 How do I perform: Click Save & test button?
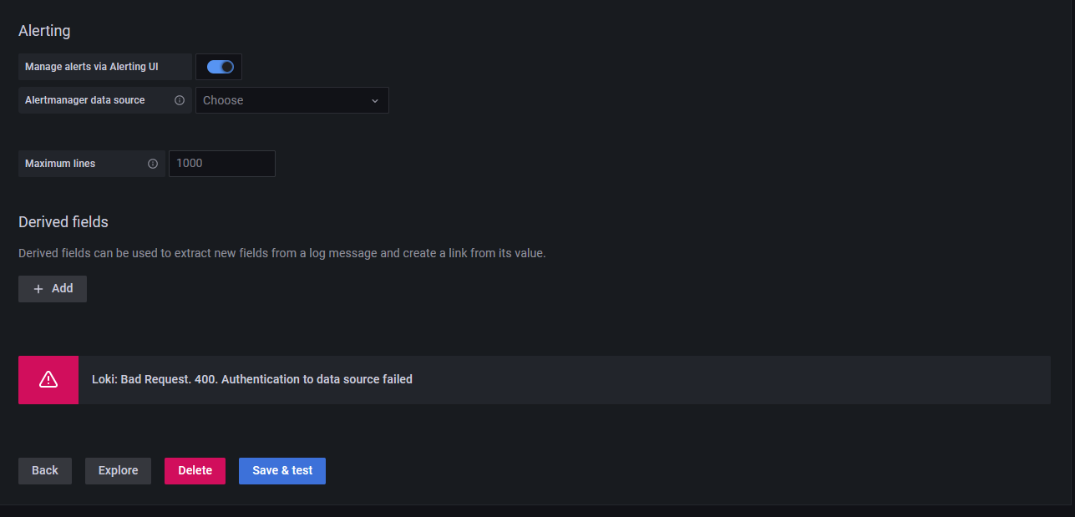[282, 471]
